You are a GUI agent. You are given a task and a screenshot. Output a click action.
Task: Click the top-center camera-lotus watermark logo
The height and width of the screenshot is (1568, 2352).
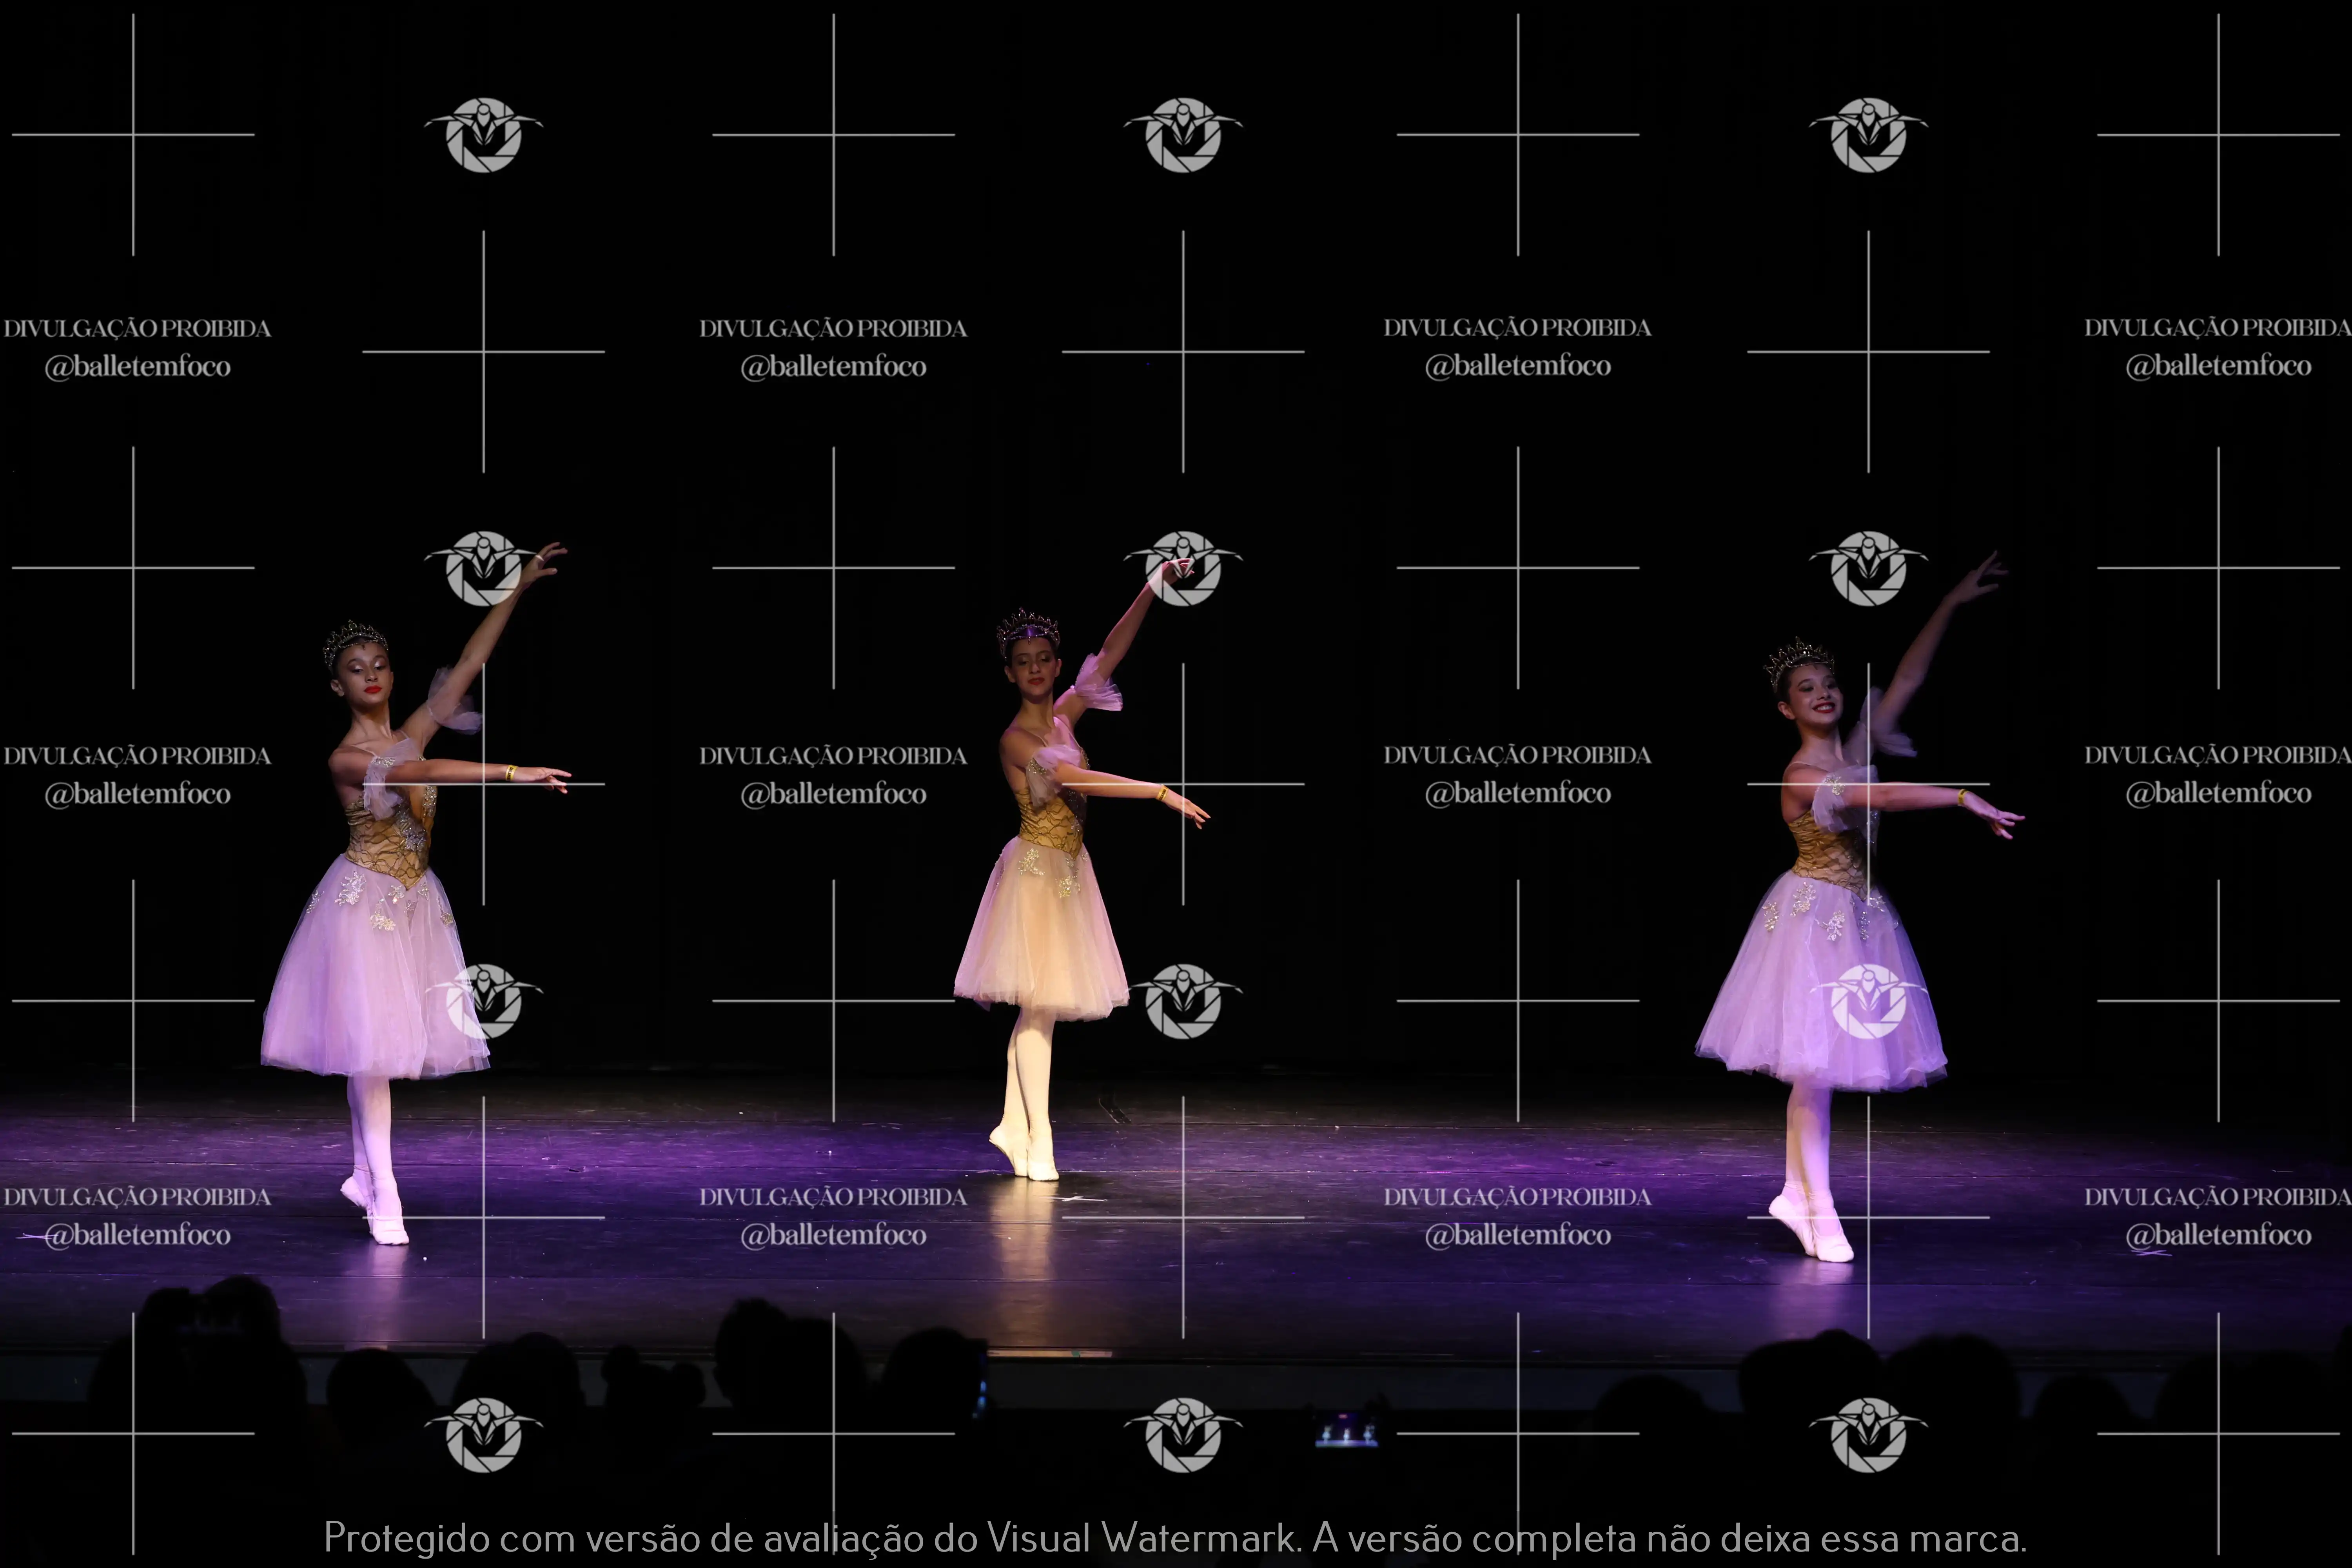point(1183,135)
